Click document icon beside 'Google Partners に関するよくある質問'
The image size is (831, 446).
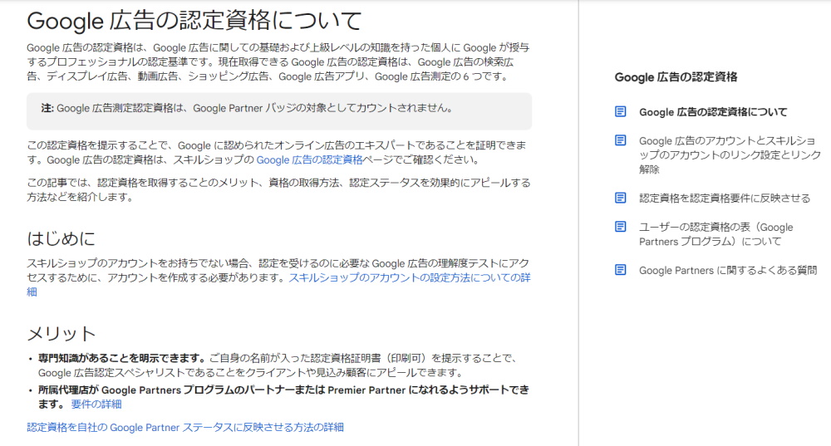pos(620,270)
